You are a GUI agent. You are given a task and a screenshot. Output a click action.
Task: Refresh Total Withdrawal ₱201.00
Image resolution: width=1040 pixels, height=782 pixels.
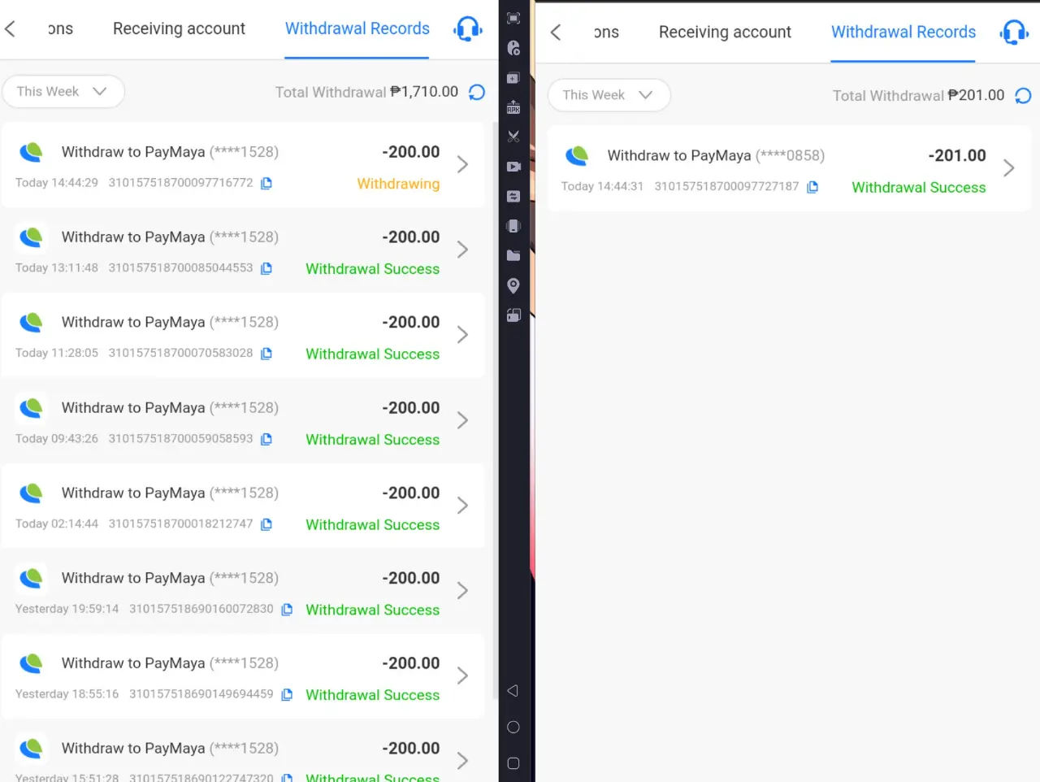click(1023, 96)
